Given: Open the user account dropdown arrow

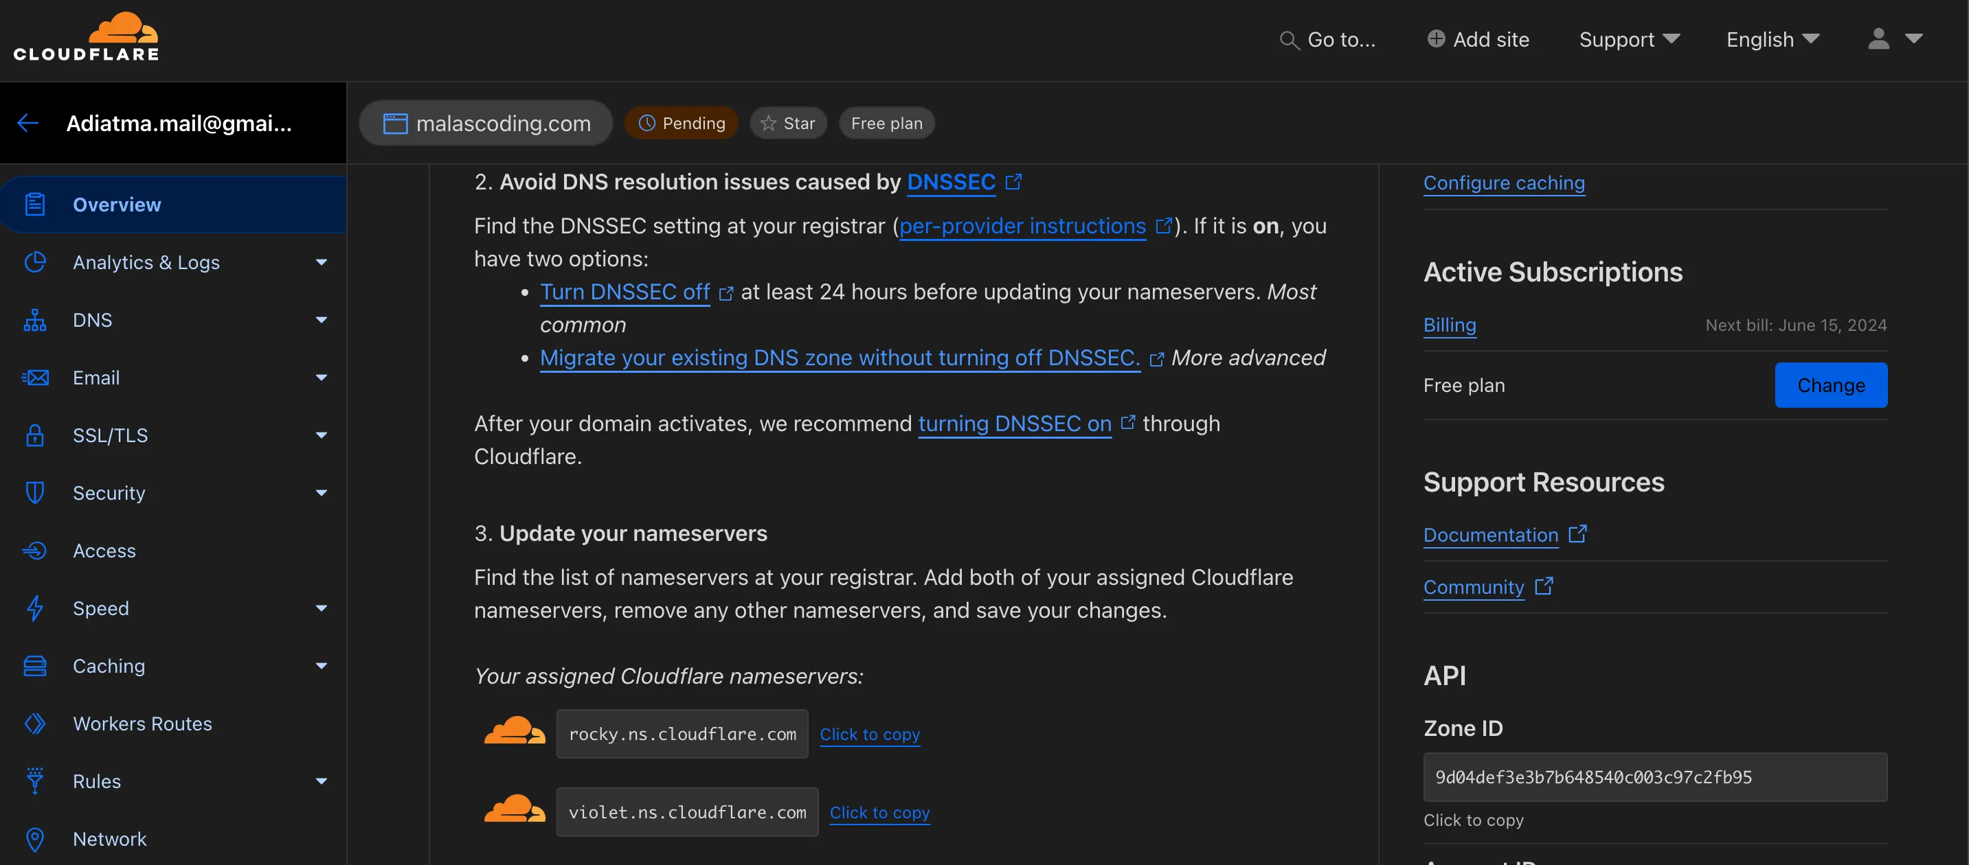Looking at the screenshot, I should tap(1913, 38).
